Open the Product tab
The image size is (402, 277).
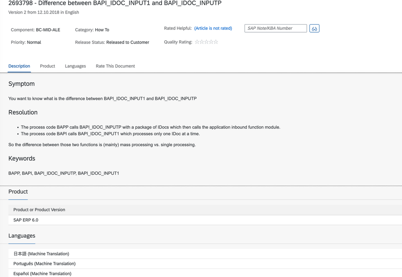point(47,66)
